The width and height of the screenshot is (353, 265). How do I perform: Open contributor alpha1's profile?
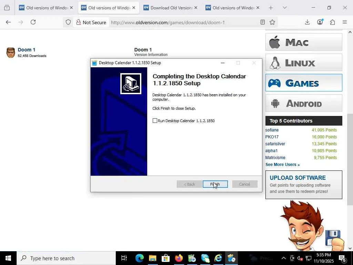tap(271, 150)
